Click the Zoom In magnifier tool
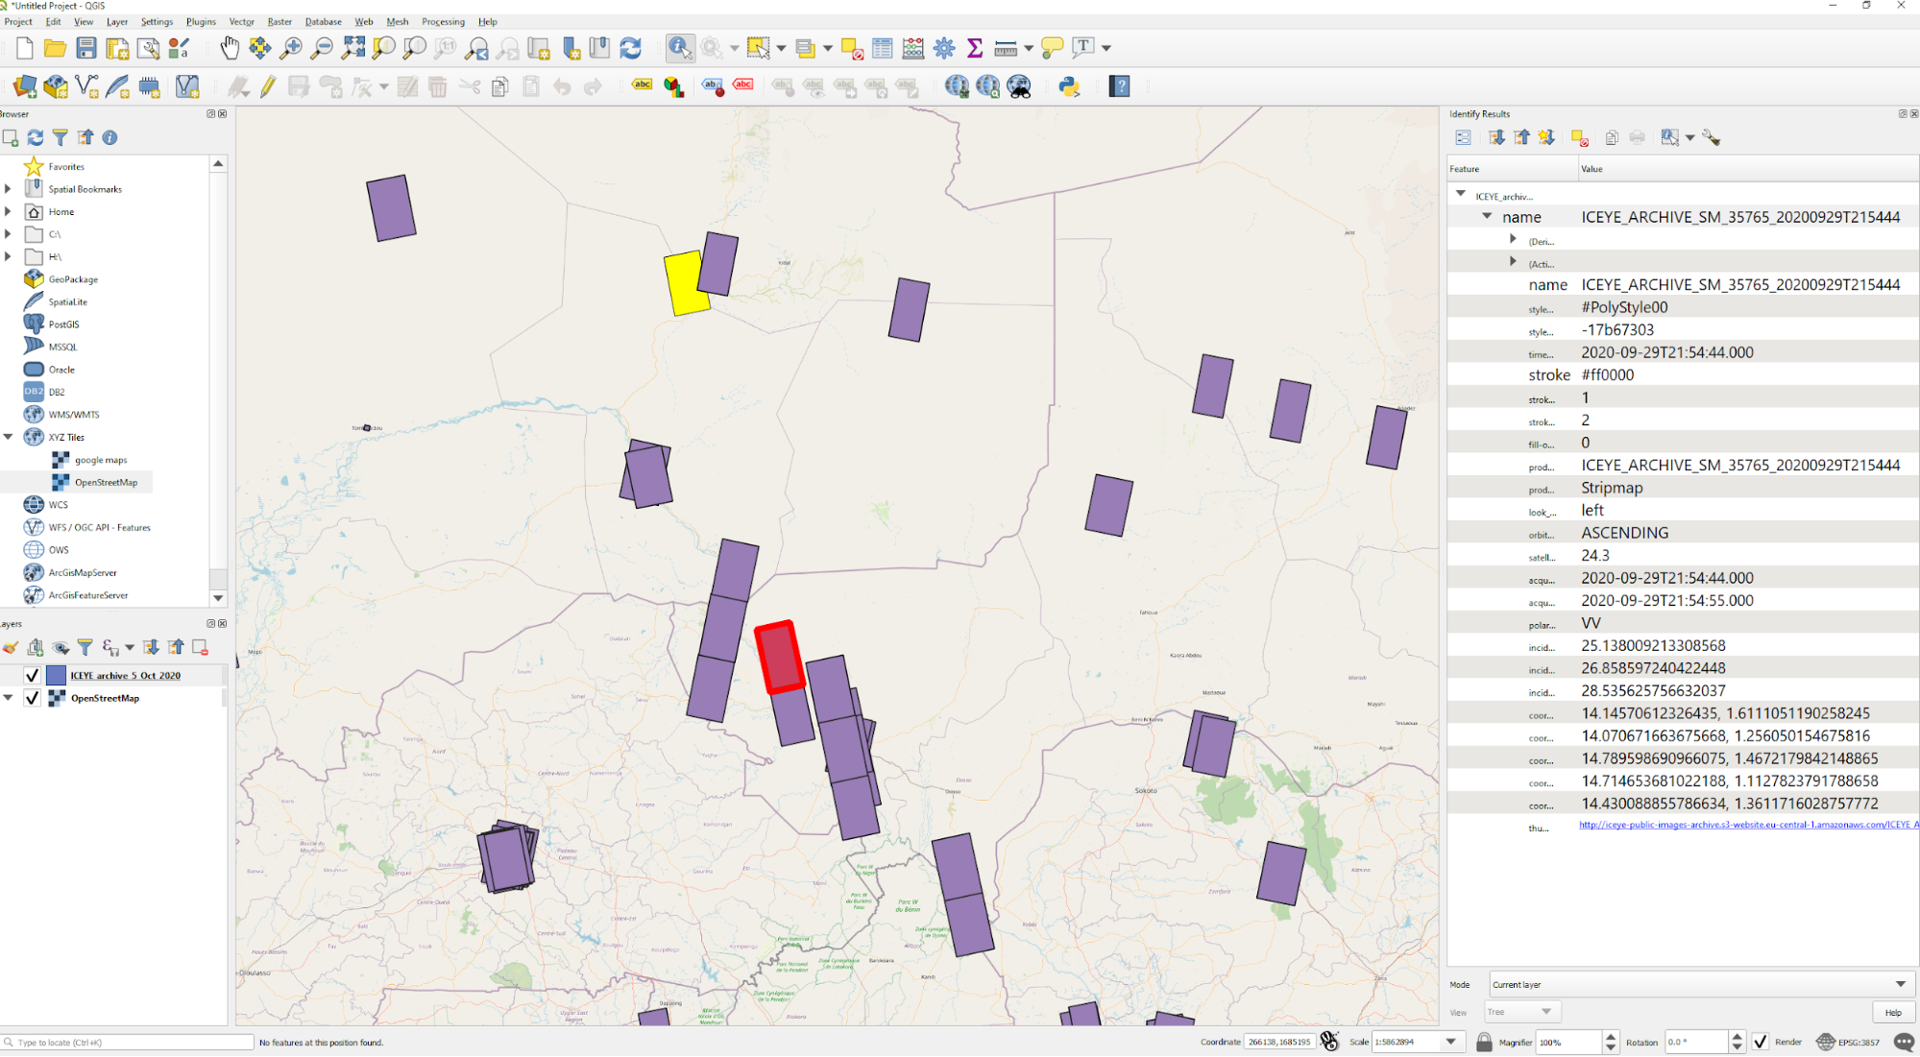 [x=291, y=48]
